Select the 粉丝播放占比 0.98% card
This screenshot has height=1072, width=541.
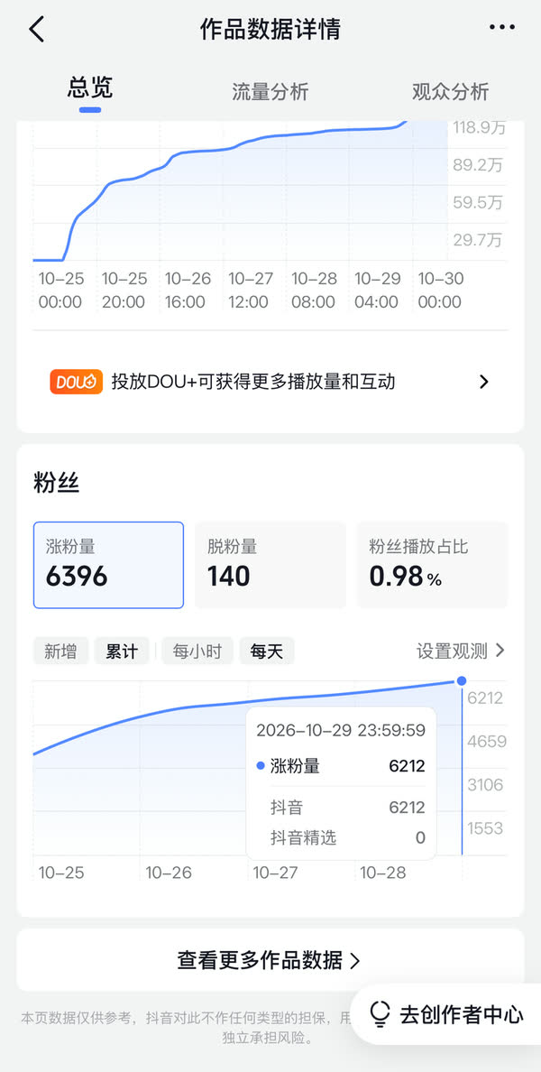point(433,565)
